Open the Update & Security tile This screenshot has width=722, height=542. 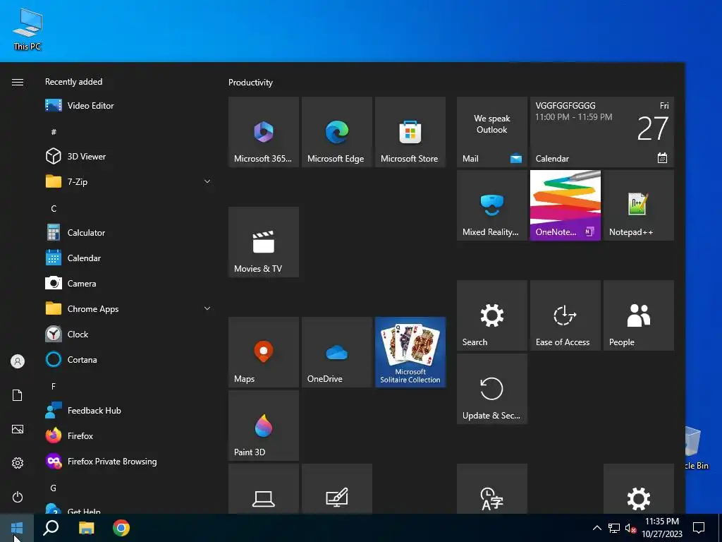coord(491,389)
